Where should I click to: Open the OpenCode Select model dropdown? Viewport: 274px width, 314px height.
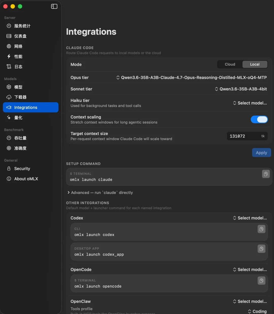point(250,270)
